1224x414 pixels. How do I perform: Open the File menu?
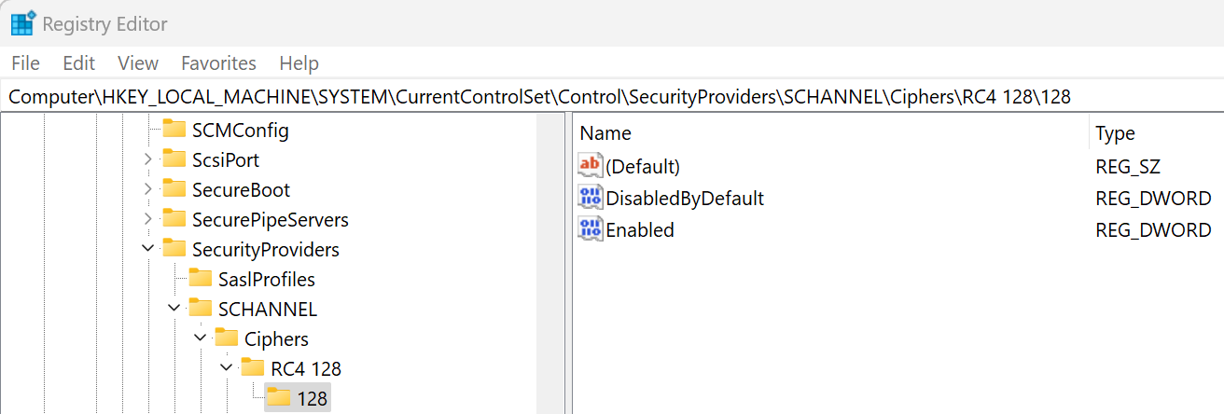(25, 63)
